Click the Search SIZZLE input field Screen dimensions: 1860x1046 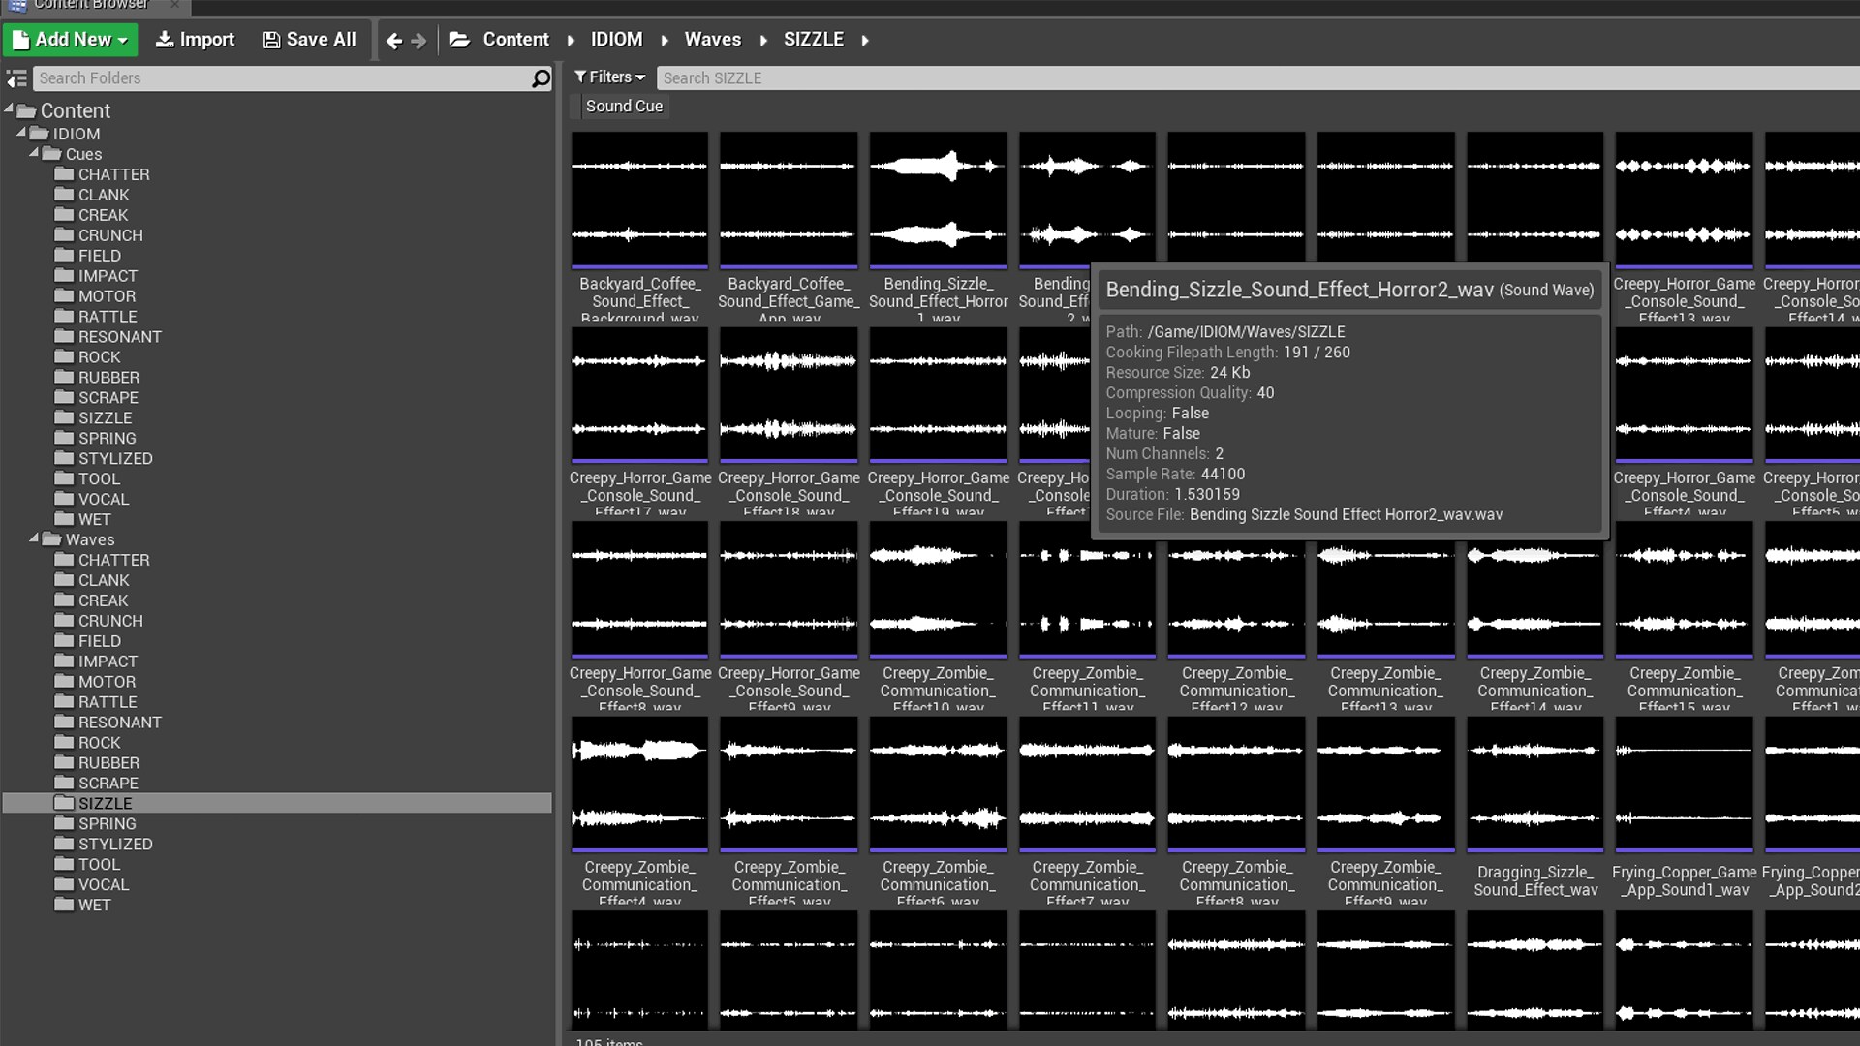tap(1250, 78)
